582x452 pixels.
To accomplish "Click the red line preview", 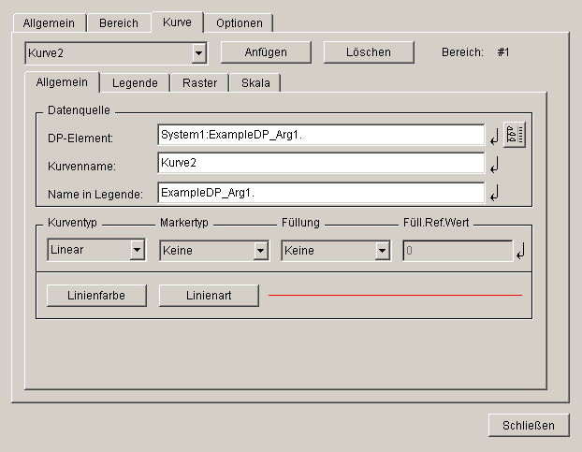I will pyautogui.click(x=395, y=296).
